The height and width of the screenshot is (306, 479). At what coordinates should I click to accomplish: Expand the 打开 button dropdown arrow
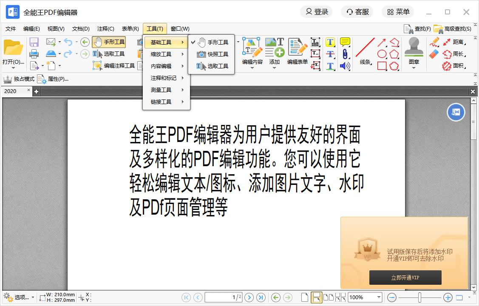coord(13,68)
